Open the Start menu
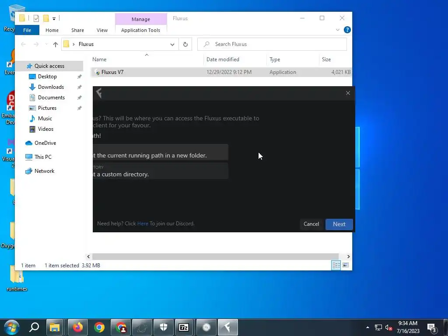 coord(11,327)
